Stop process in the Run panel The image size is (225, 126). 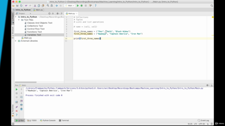(x=17, y=93)
